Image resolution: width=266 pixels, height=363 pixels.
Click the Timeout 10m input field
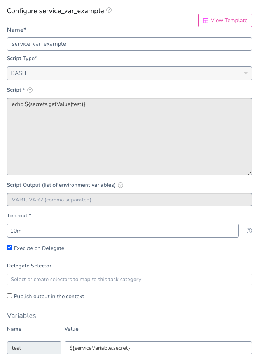point(122,231)
